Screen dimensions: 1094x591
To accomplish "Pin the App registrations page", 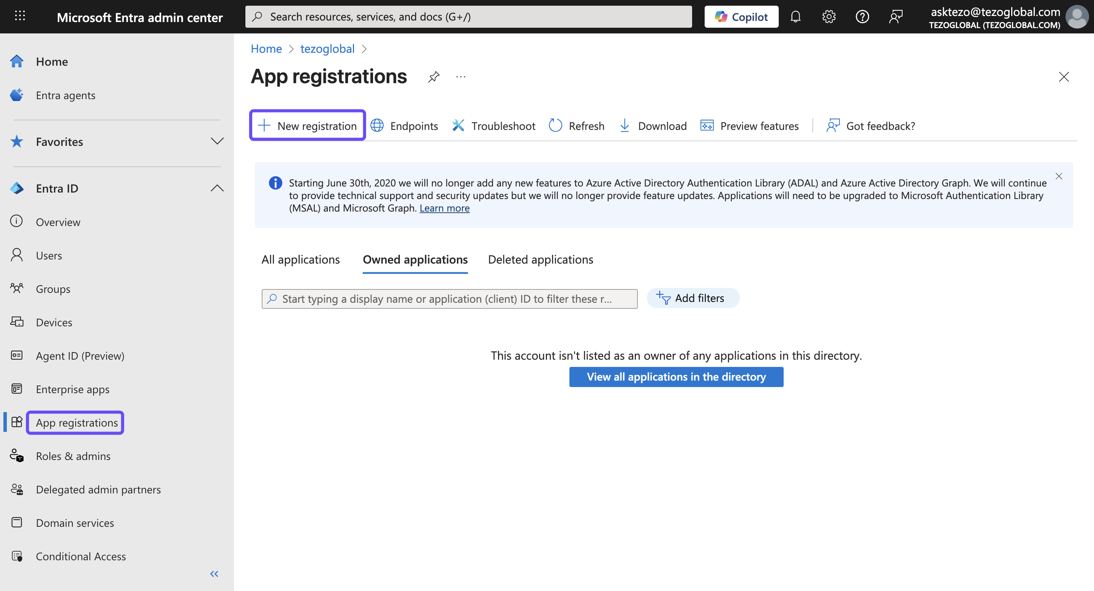I will click(433, 77).
